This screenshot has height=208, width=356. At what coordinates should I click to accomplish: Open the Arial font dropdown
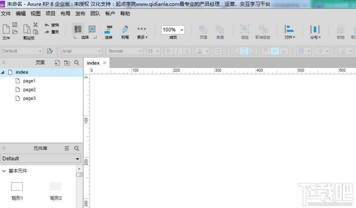[x=82, y=51]
